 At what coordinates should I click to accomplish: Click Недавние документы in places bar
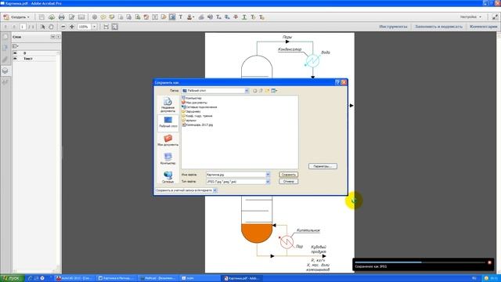pyautogui.click(x=168, y=105)
